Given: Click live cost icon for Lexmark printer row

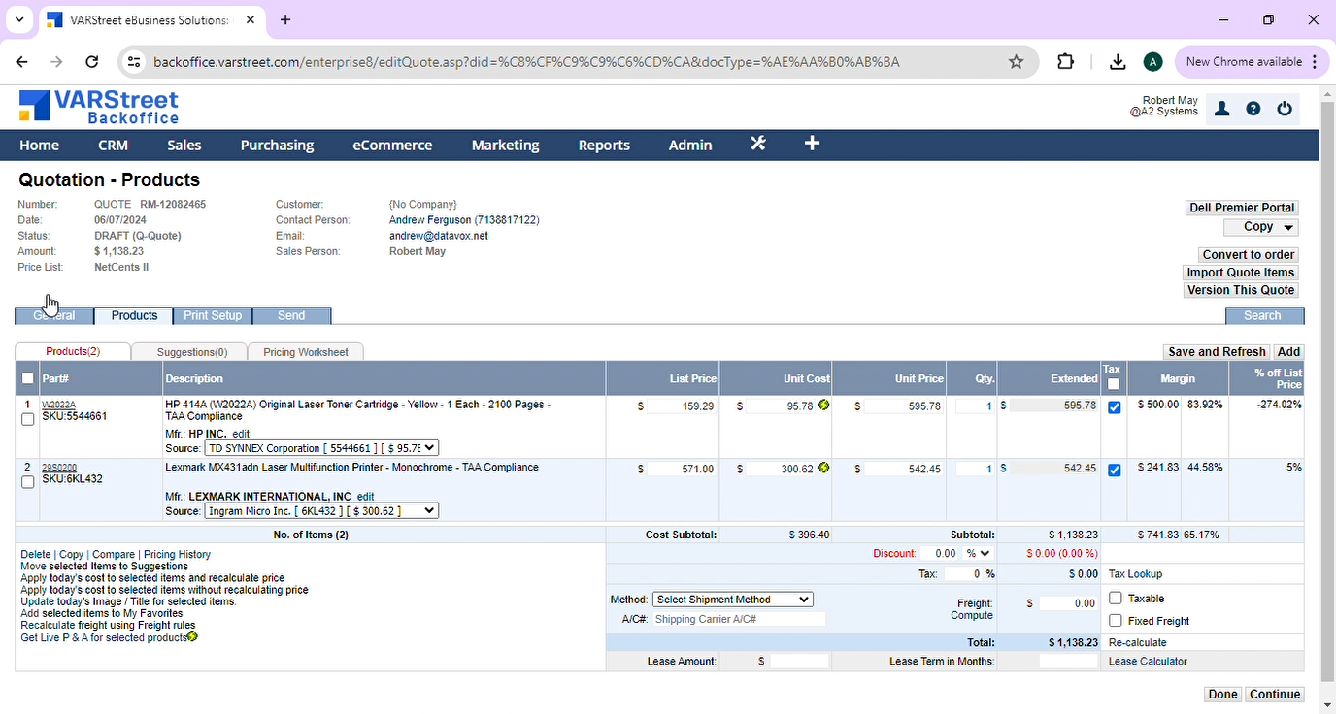Looking at the screenshot, I should tap(824, 468).
